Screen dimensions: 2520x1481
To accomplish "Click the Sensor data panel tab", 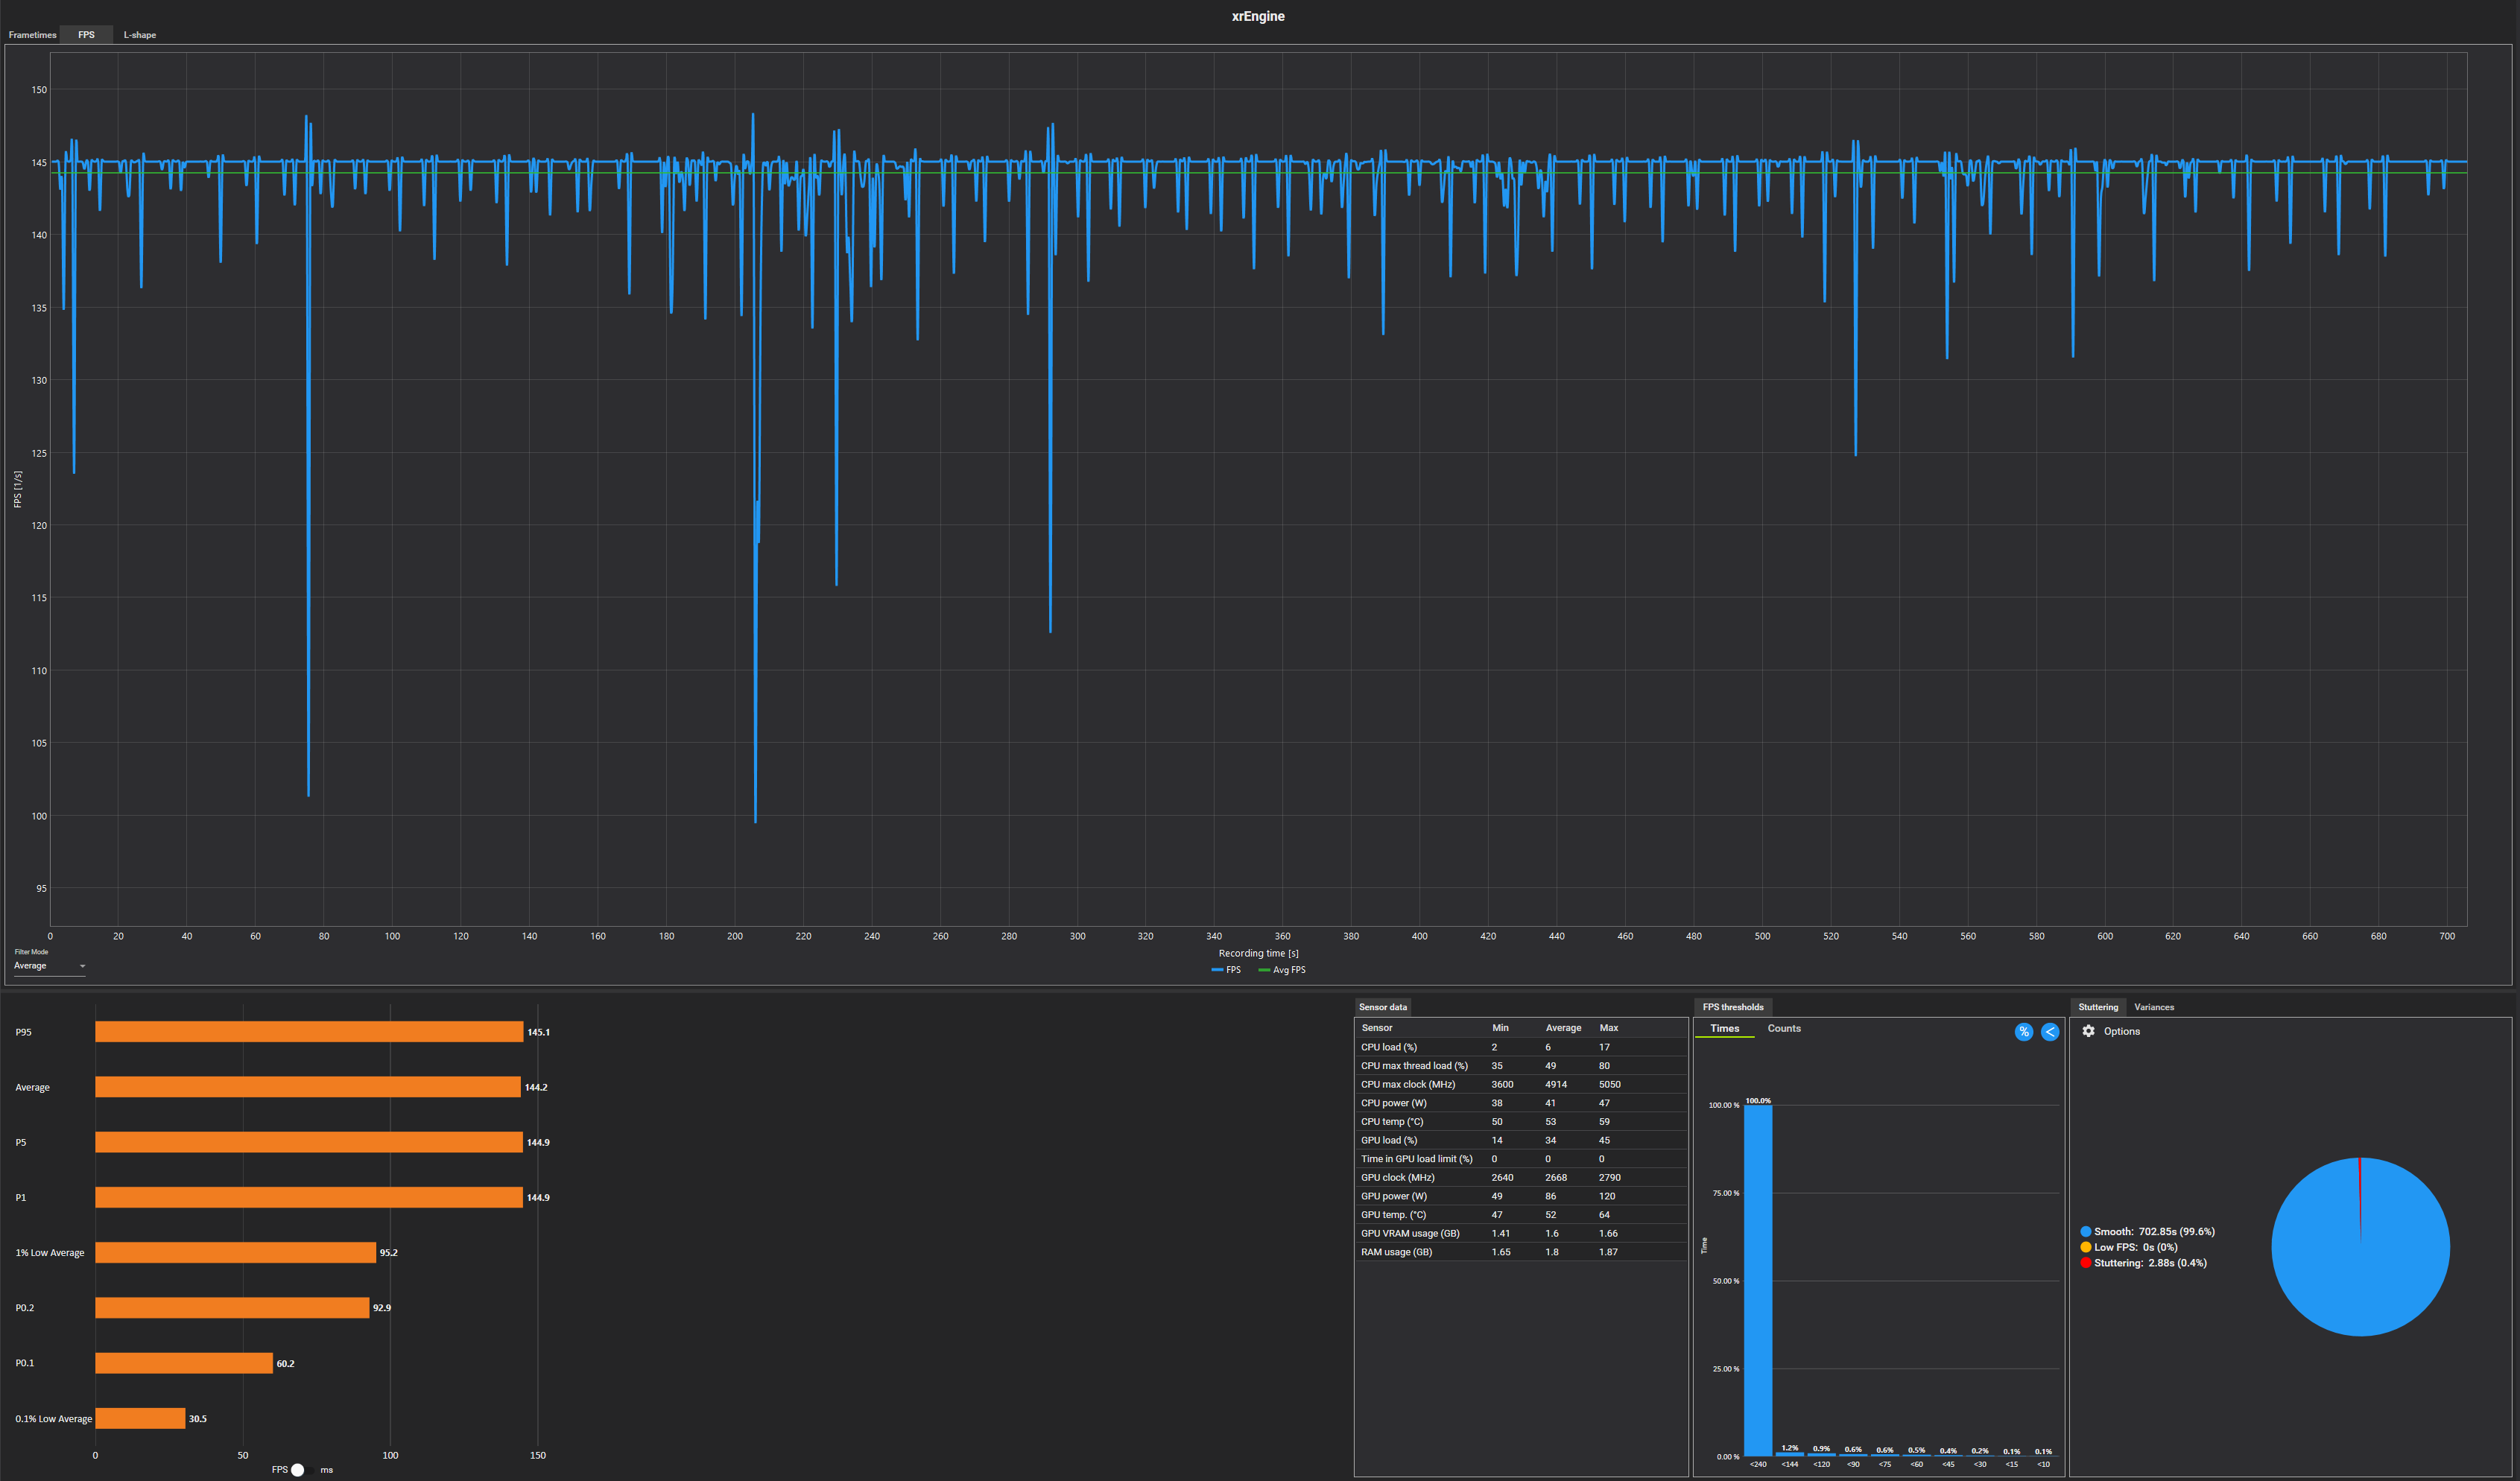I will coord(1382,1007).
